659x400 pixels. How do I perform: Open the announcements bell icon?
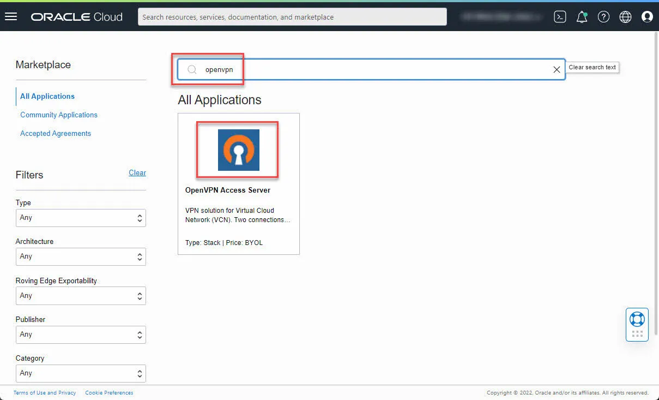coord(582,17)
